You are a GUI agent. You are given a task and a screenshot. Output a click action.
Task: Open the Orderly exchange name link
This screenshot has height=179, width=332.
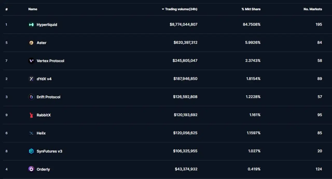pos(43,169)
